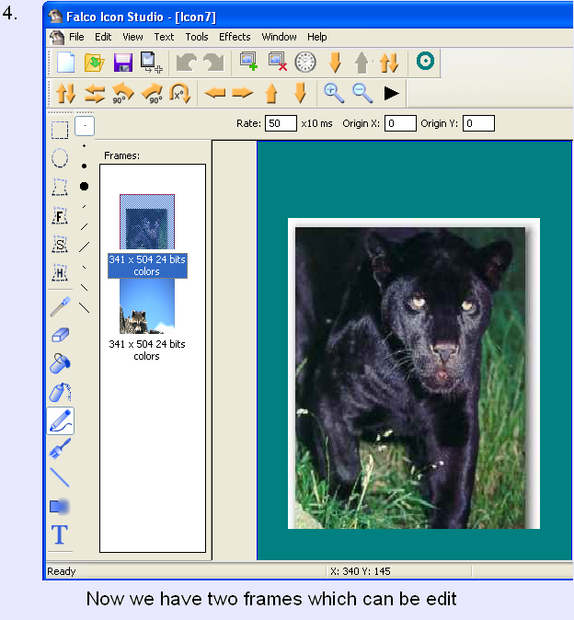Shift image left with orange arrow

click(x=215, y=93)
